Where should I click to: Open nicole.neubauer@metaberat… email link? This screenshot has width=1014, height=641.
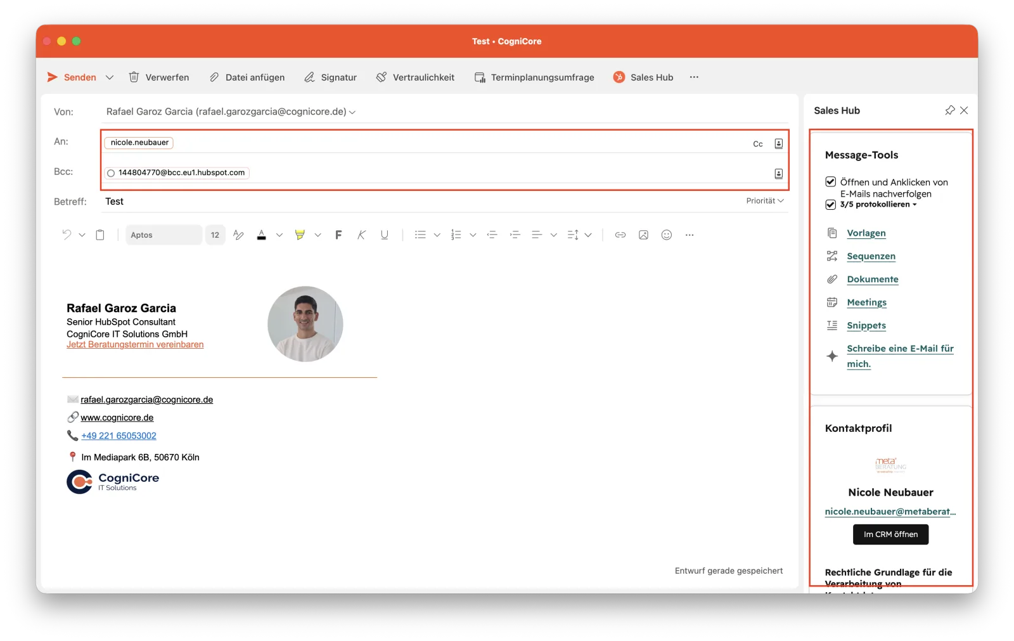[890, 512]
